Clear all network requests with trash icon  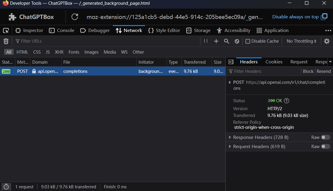pos(6,41)
